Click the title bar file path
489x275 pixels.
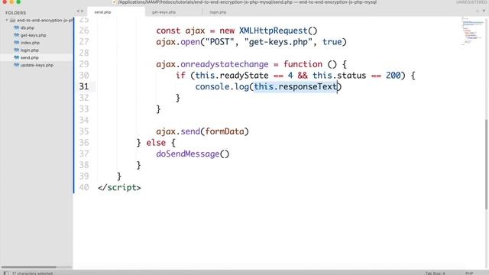247,2
